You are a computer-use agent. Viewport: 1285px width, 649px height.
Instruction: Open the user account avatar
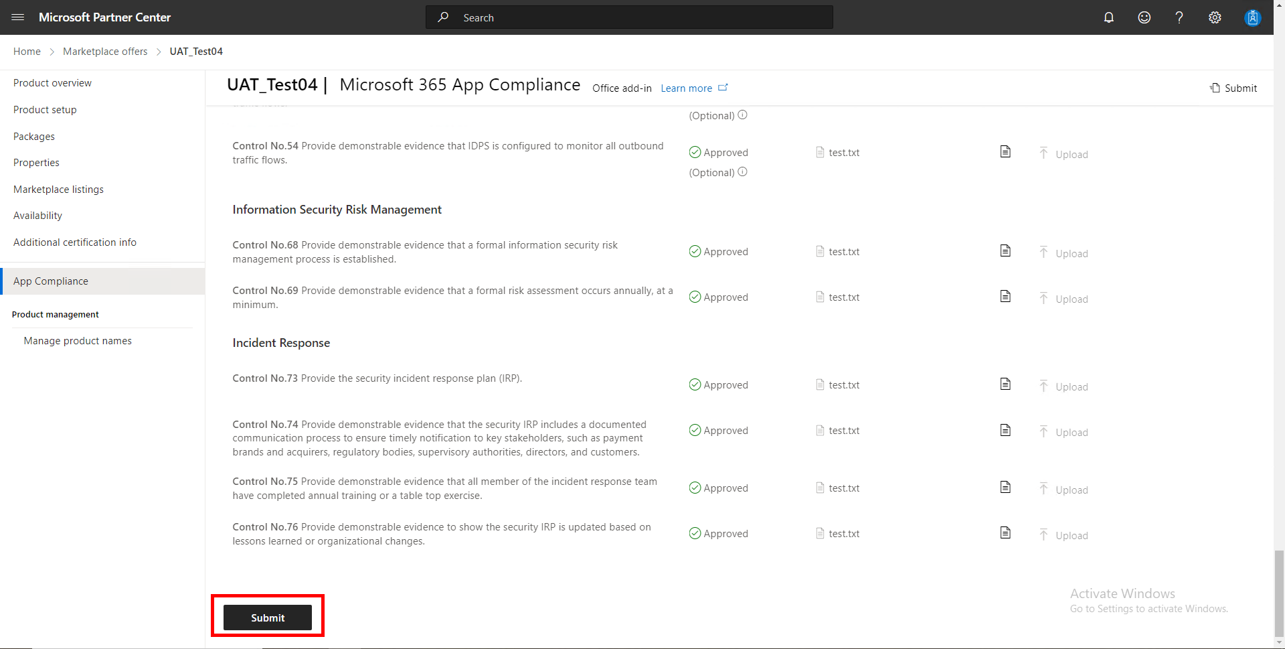click(1252, 17)
